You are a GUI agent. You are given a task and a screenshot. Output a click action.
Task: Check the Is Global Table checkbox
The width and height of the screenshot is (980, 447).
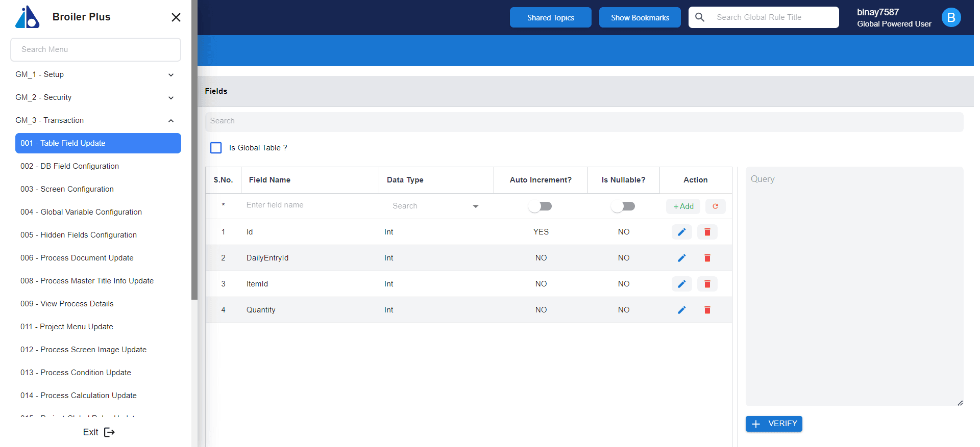pyautogui.click(x=216, y=148)
